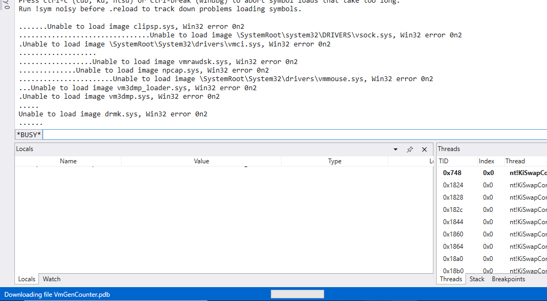Sort threads by TID column header
Viewport: 547px width, 301px height.
[x=444, y=161]
